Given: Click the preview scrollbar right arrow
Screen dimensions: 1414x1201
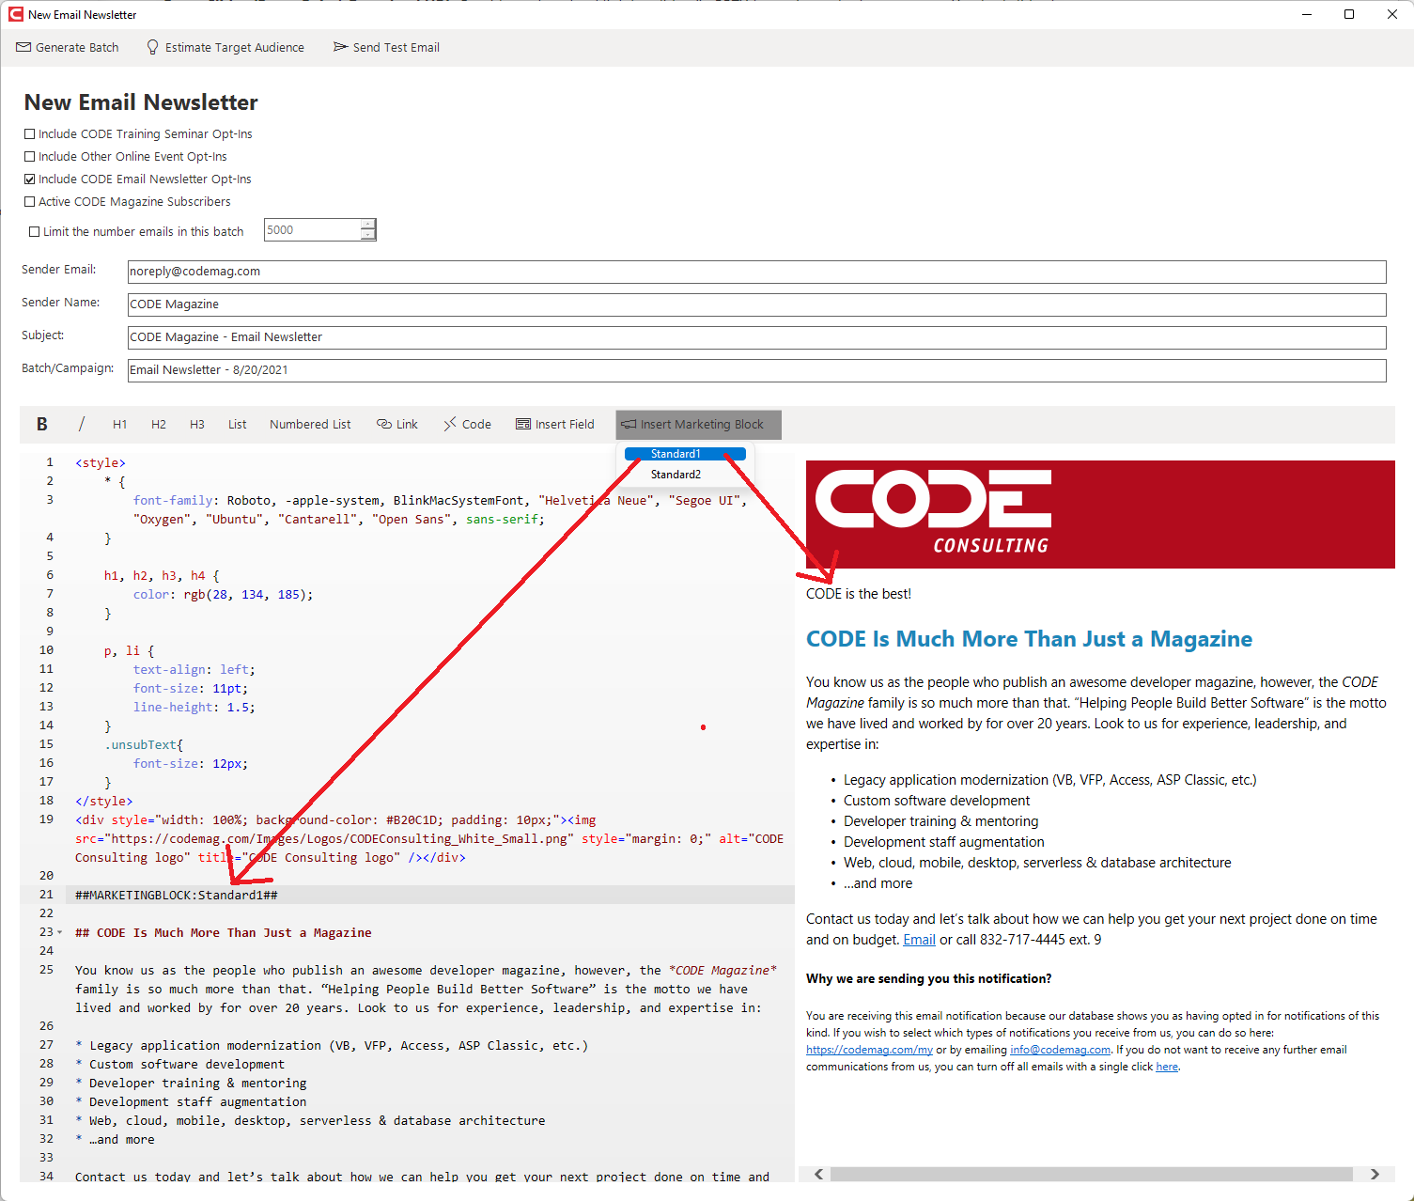Looking at the screenshot, I should click(1375, 1175).
